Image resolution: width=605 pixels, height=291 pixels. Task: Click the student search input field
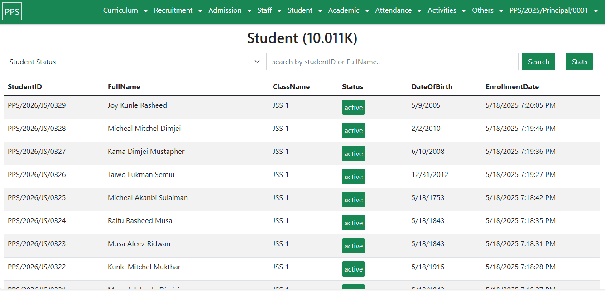(x=392, y=62)
